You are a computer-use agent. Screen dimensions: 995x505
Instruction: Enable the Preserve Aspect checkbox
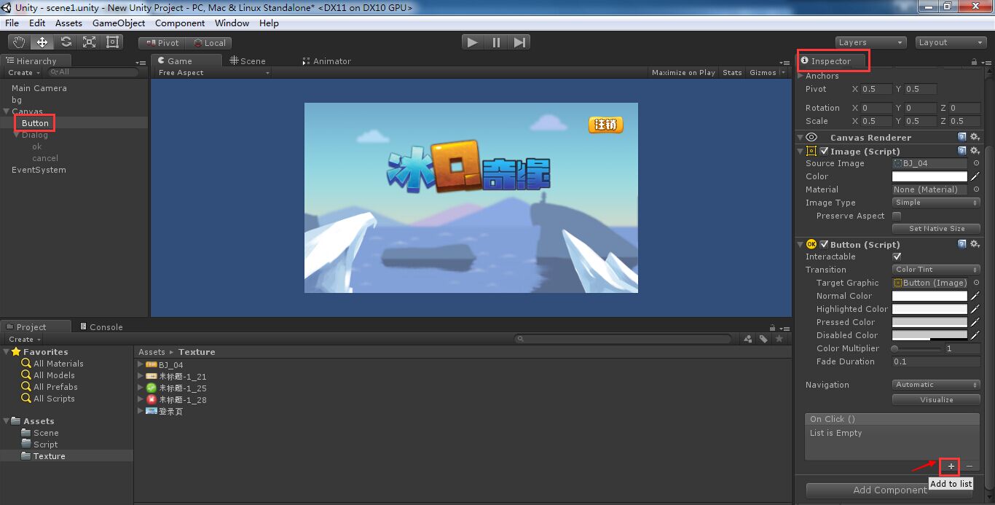pos(897,216)
